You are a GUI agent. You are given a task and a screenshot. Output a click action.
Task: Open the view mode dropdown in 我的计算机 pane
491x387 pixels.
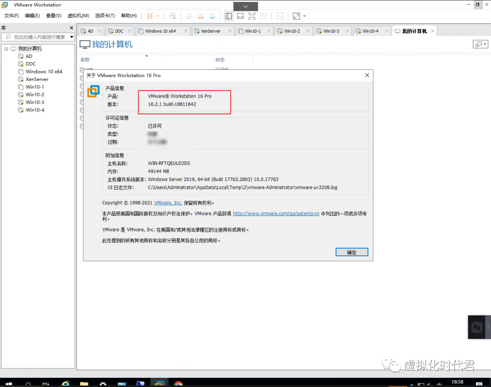click(481, 44)
